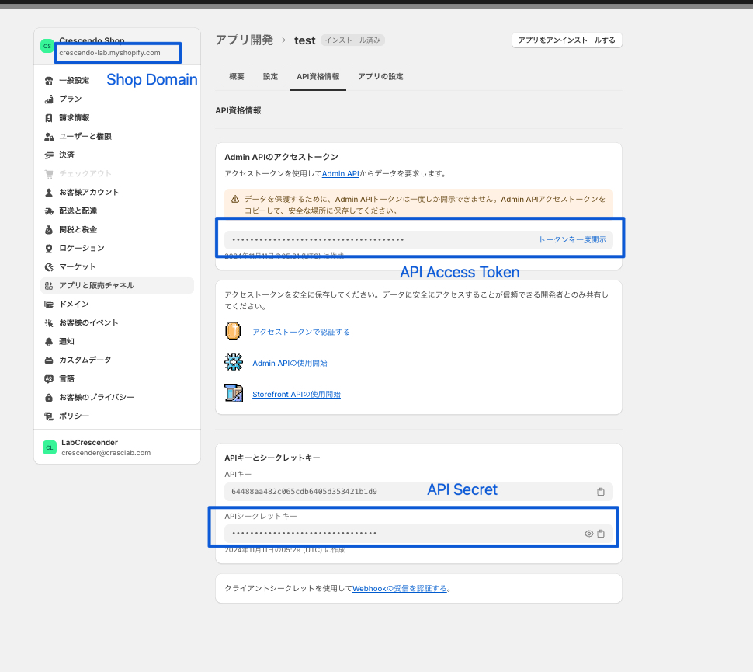Click the ユーザーと権限 people icon
753x672 pixels.
[49, 137]
